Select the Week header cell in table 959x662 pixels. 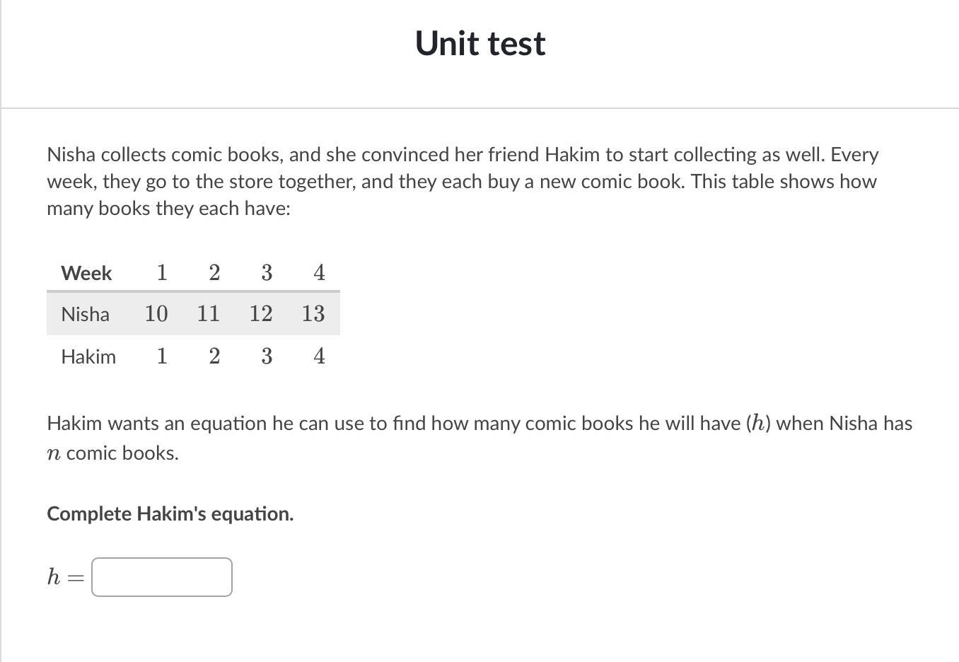[86, 273]
